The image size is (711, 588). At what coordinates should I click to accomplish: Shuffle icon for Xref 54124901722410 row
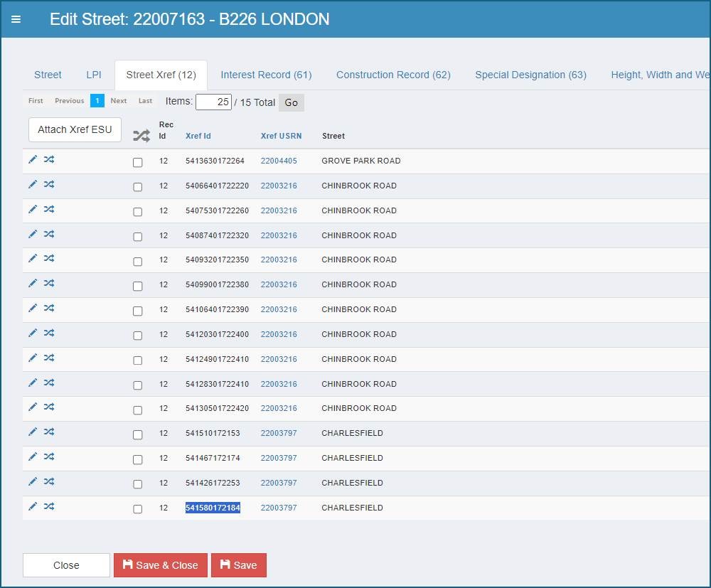[49, 358]
